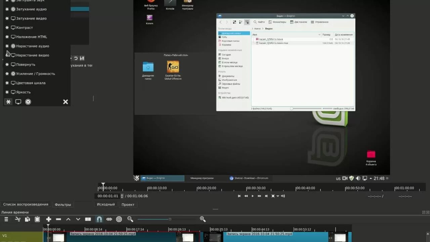Click the overwrite down-arrow icon in timeline toolbar
The height and width of the screenshot is (242, 430).
click(x=78, y=219)
